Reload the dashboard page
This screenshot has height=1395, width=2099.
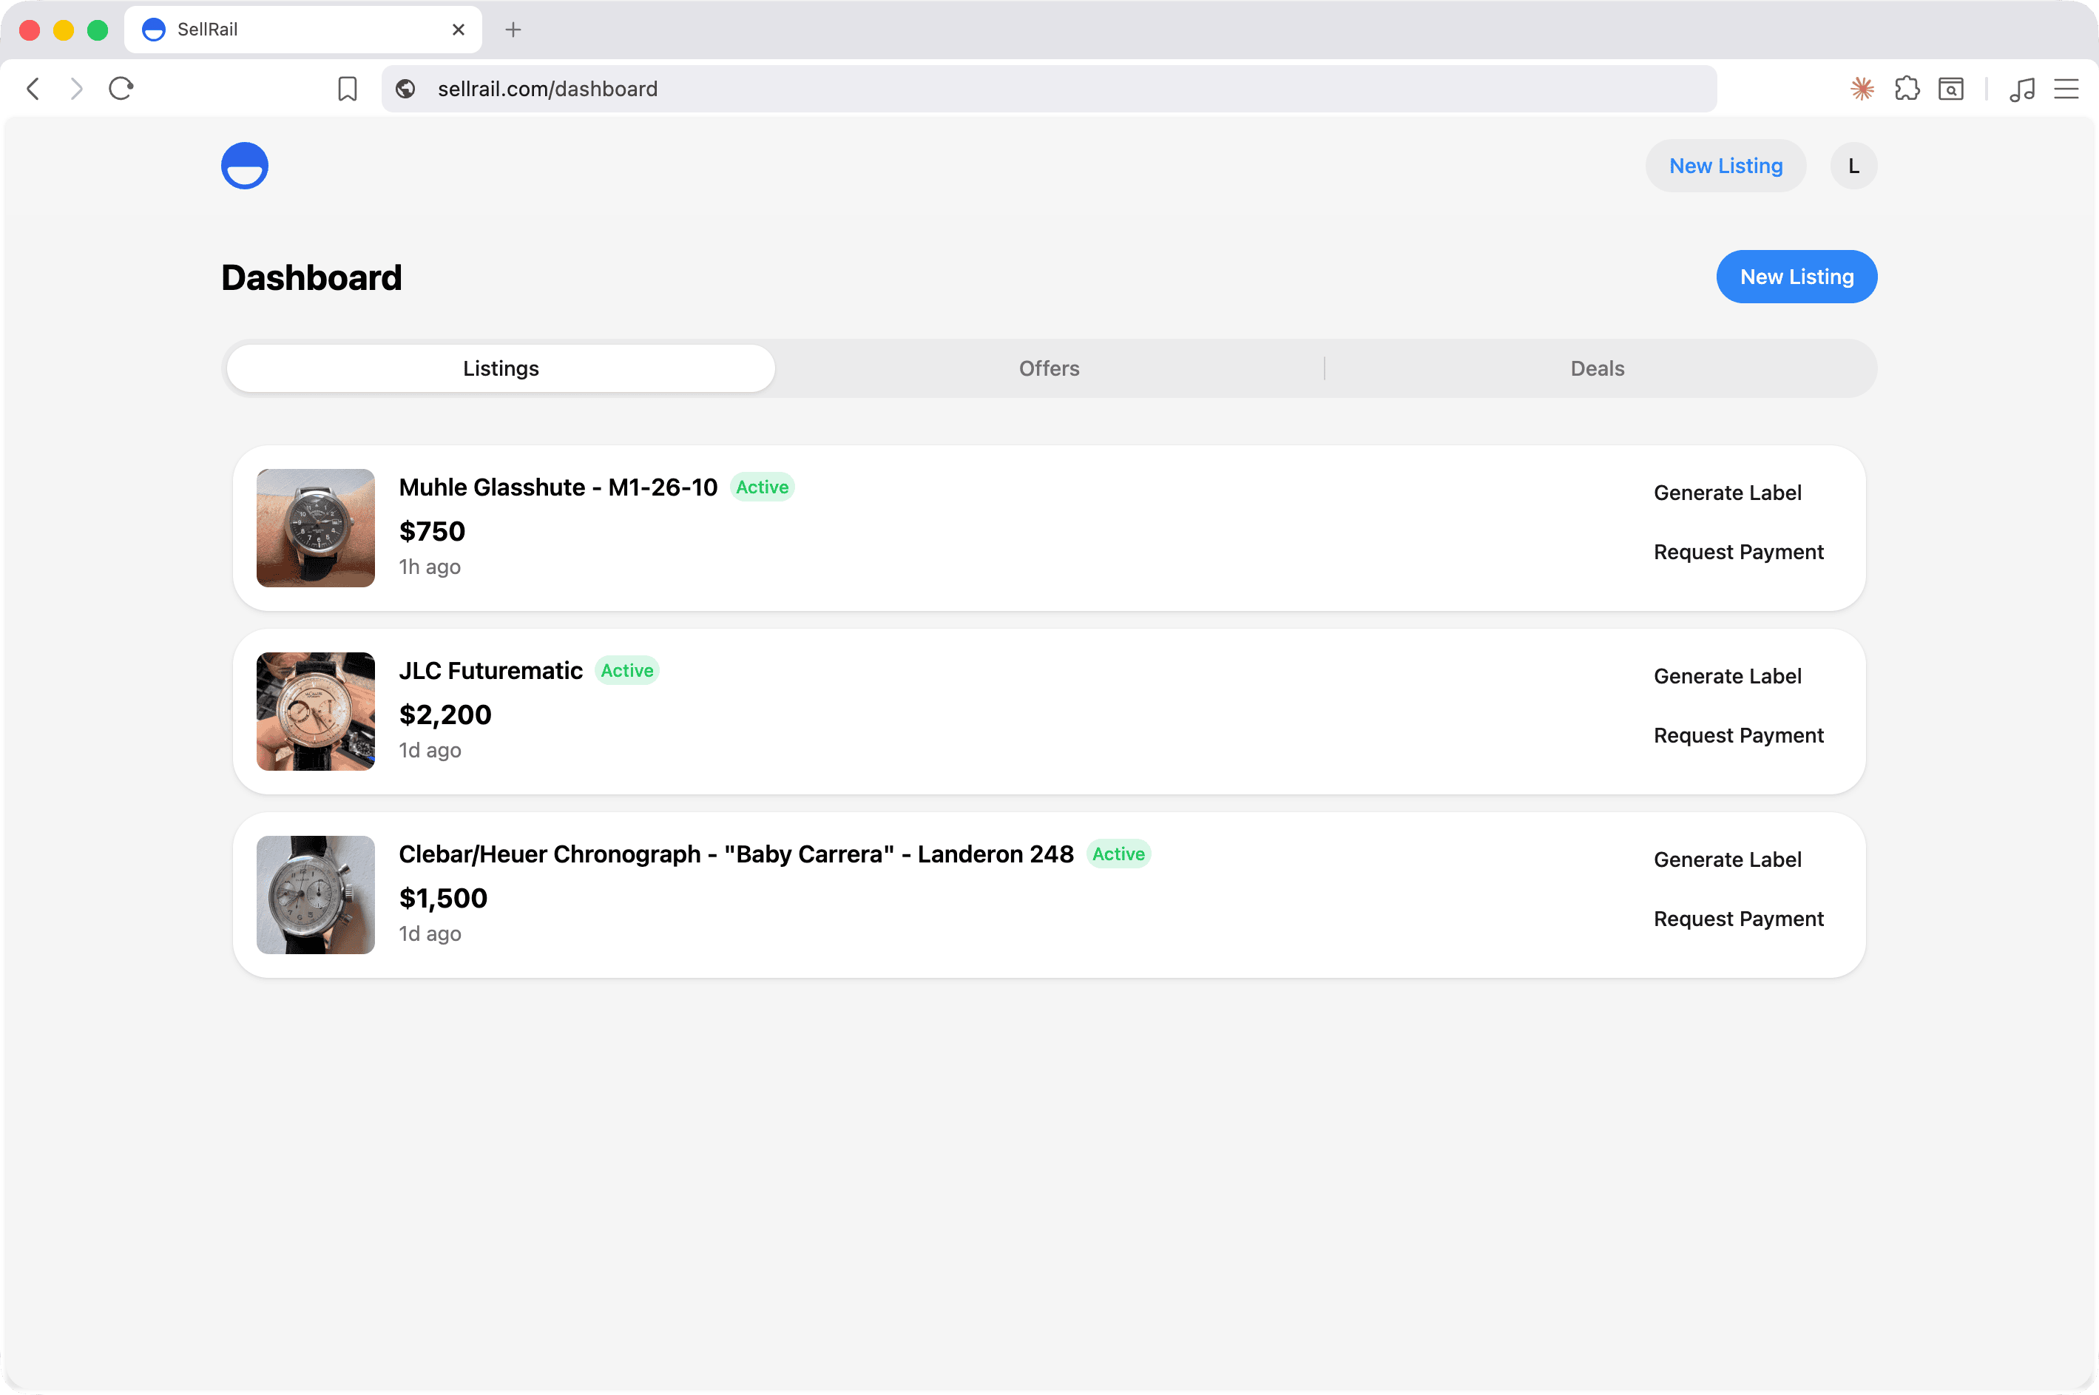pyautogui.click(x=121, y=89)
